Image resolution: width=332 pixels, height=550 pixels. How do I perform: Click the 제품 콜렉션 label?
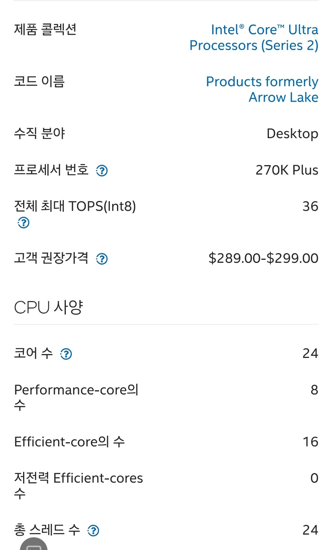pos(45,29)
